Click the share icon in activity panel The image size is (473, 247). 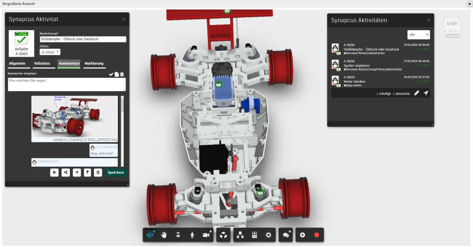66,173
